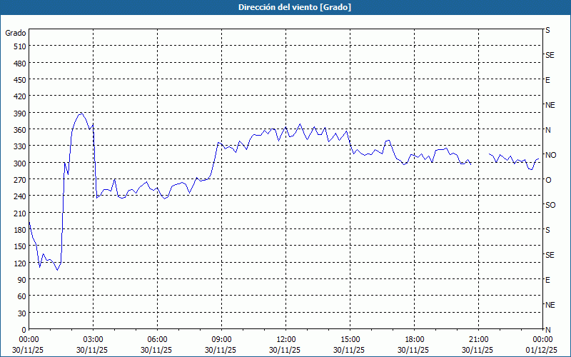Click the 00:00 label above date 01/12/25
The width and height of the screenshot is (571, 357).
click(x=542, y=340)
